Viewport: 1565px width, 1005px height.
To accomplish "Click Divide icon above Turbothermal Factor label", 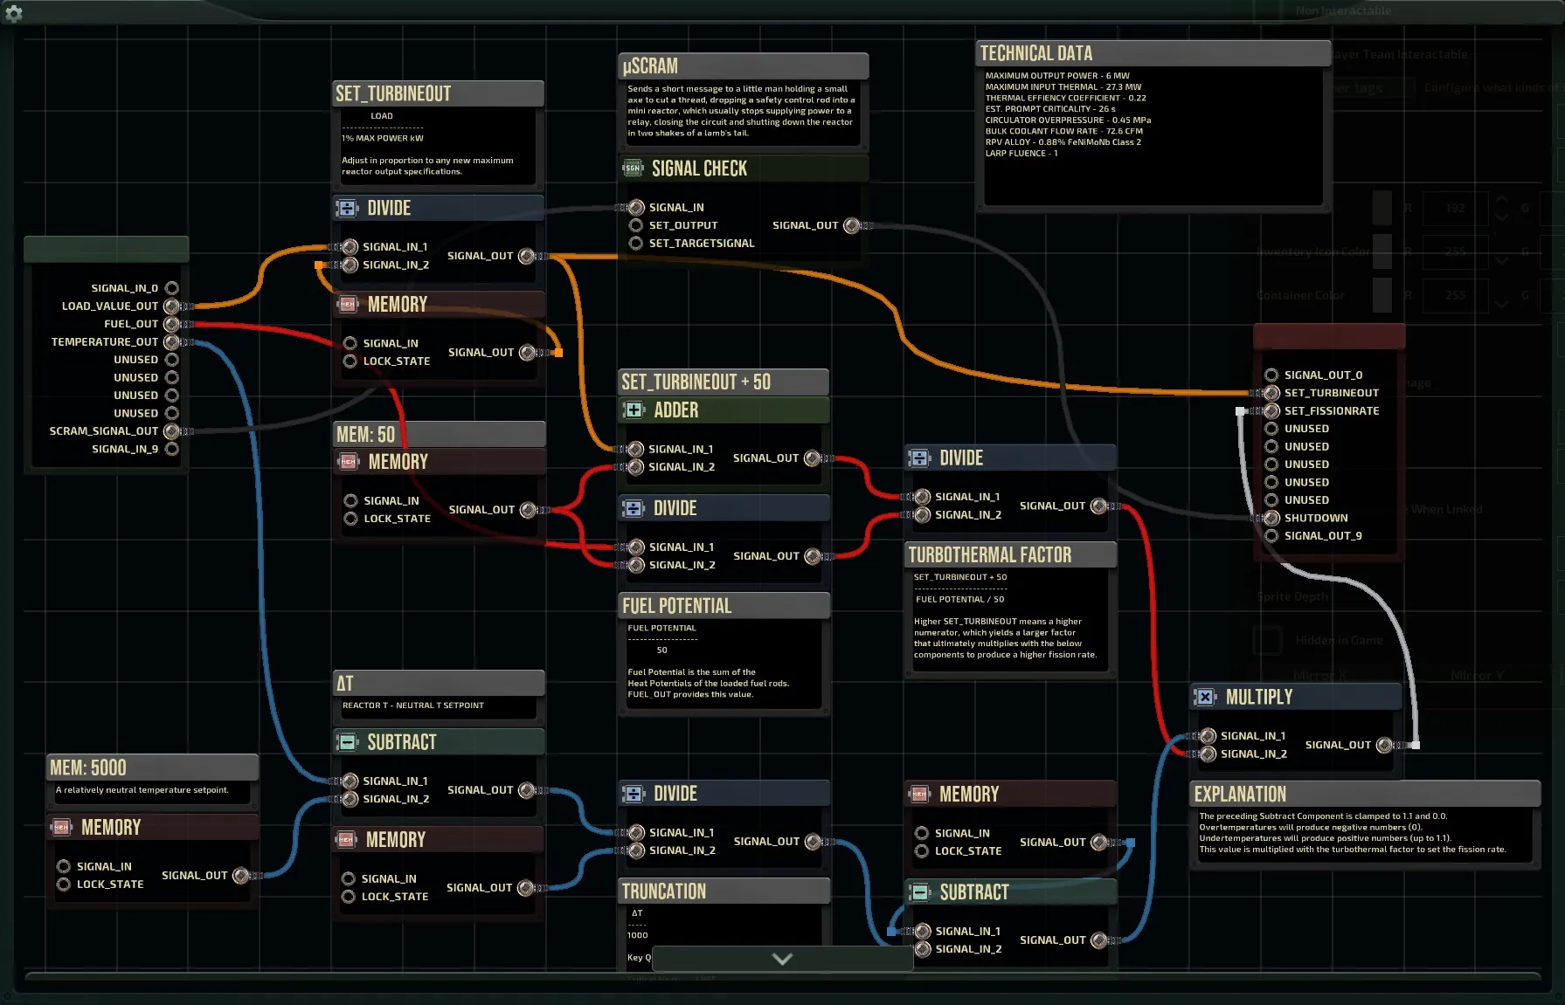I will (x=919, y=458).
